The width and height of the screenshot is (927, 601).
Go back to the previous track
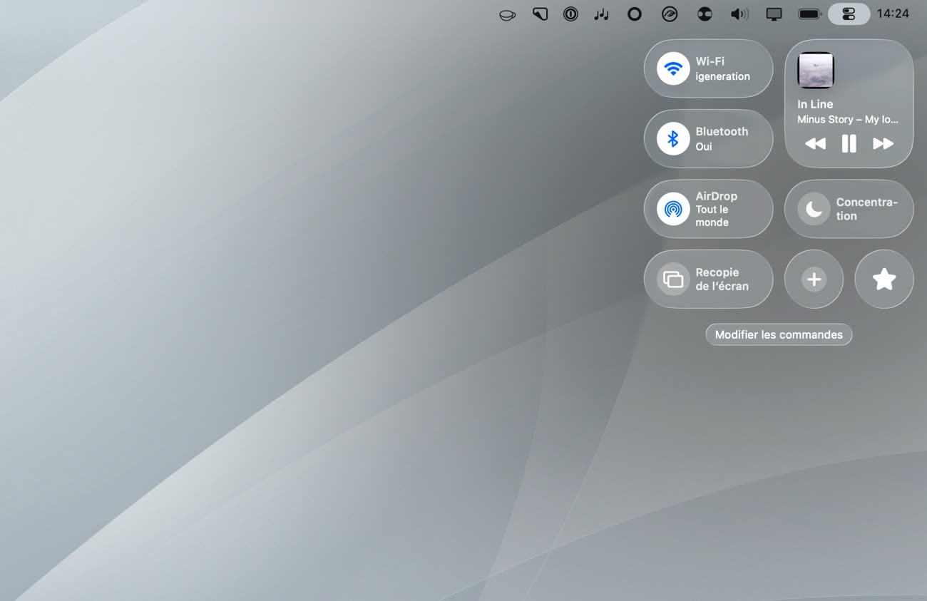[x=815, y=144]
